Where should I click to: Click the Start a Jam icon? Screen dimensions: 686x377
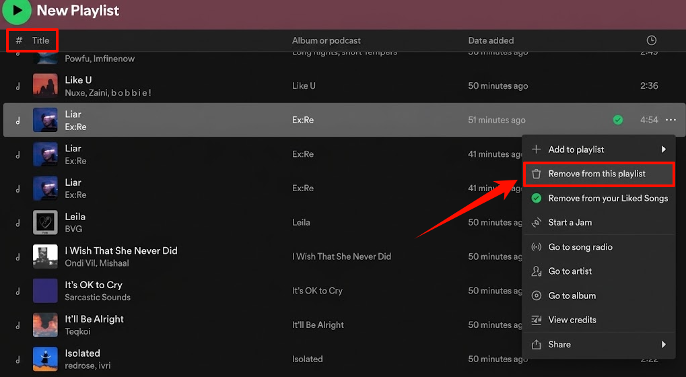[537, 223]
